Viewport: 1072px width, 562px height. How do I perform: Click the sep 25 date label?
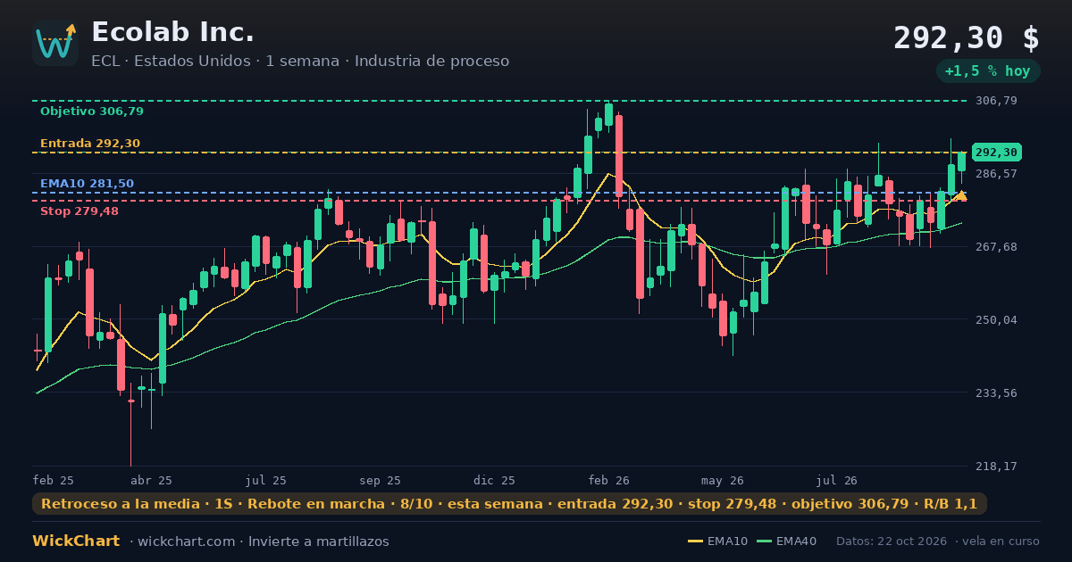click(381, 481)
